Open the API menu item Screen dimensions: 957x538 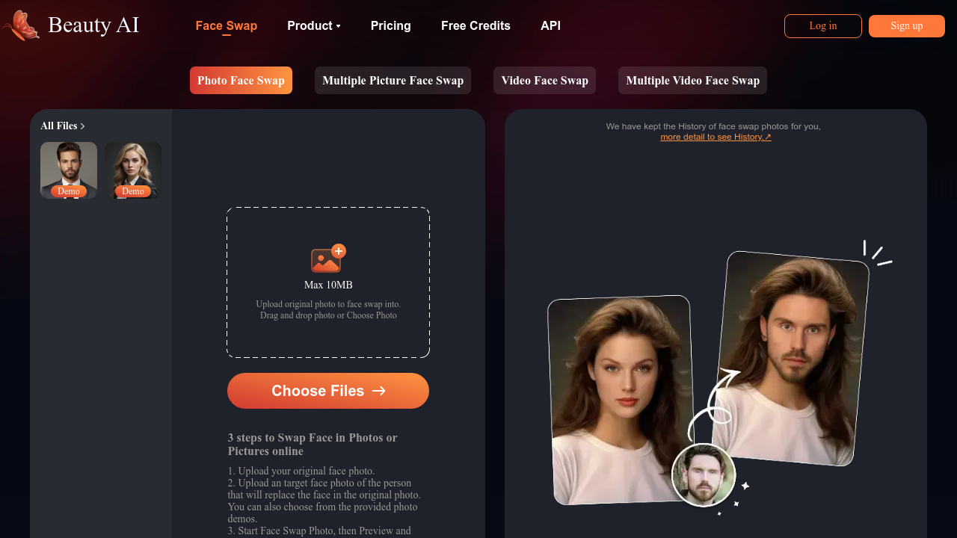pyautogui.click(x=550, y=25)
